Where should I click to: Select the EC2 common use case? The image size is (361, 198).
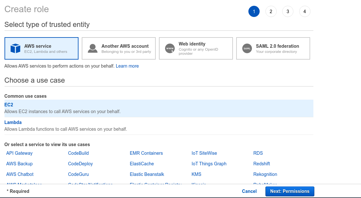point(159,108)
